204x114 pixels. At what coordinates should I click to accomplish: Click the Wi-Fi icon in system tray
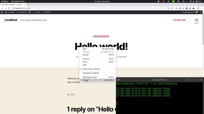pyautogui.click(x=191, y=1)
